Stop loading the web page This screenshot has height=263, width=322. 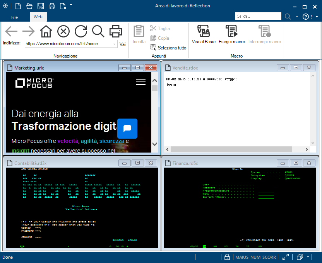(63, 31)
